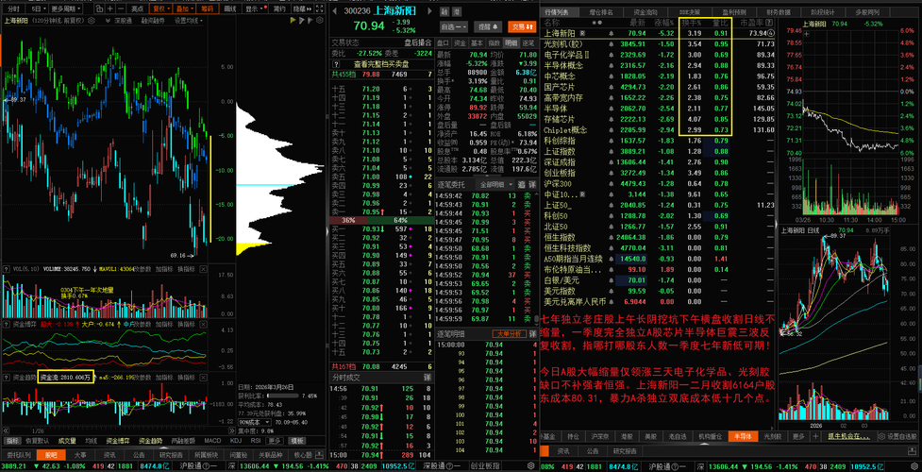Select the 半导体 watchlist tab
The image size is (922, 472).
[x=742, y=437]
